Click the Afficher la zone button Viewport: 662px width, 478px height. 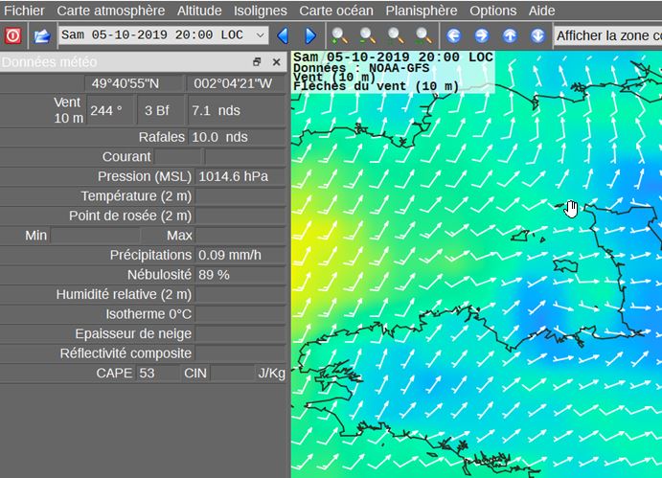click(608, 35)
